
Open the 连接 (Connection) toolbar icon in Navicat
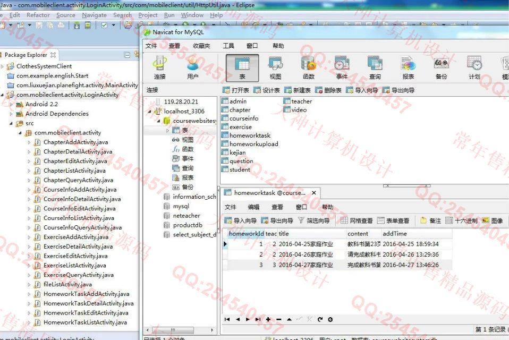[x=159, y=68]
